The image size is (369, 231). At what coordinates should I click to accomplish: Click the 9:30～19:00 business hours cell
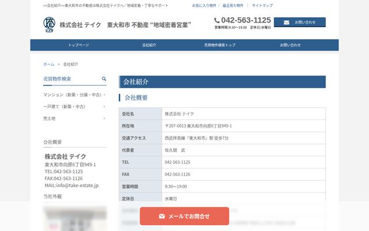click(x=243, y=187)
